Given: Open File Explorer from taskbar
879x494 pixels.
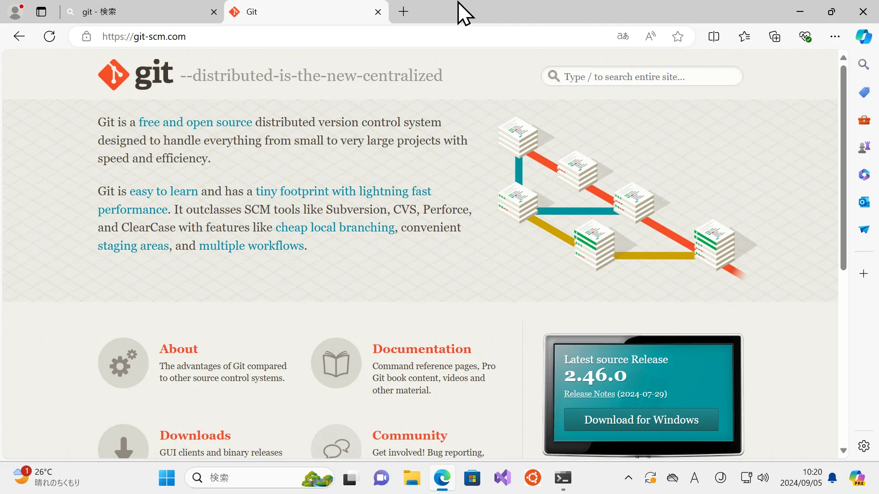Looking at the screenshot, I should pos(412,478).
